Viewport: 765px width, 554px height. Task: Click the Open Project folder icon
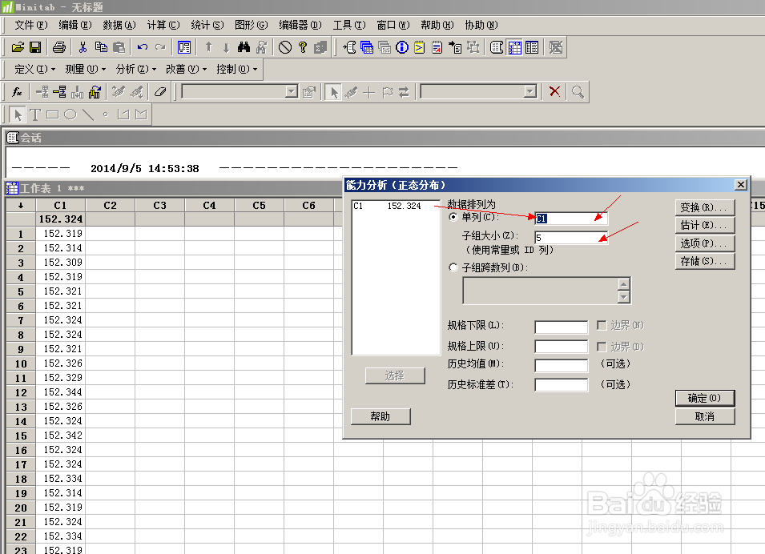[17, 47]
